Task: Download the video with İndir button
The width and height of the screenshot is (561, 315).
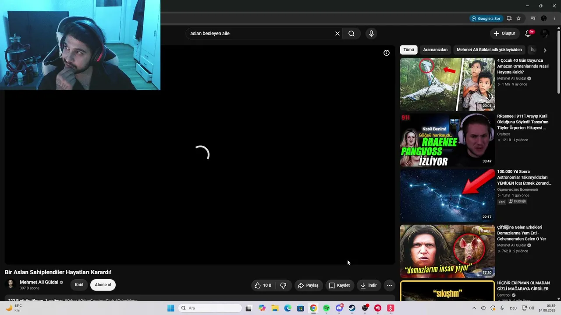Action: (x=369, y=285)
